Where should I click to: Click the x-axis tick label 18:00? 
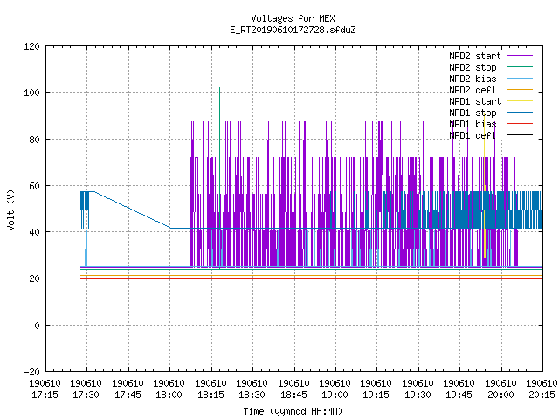169,395
